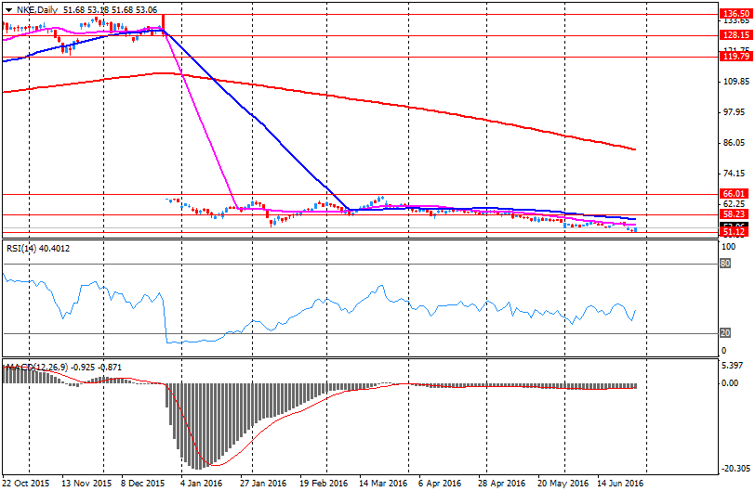Screen dimensions: 755x491
Task: Click the 6 Apr 2016 date label
Action: 440,483
